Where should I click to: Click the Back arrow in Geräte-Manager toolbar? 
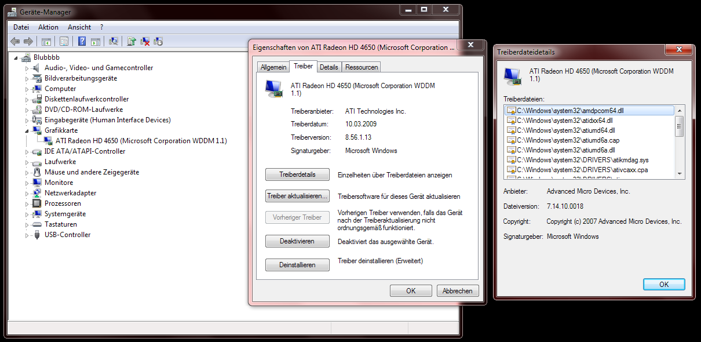point(15,41)
